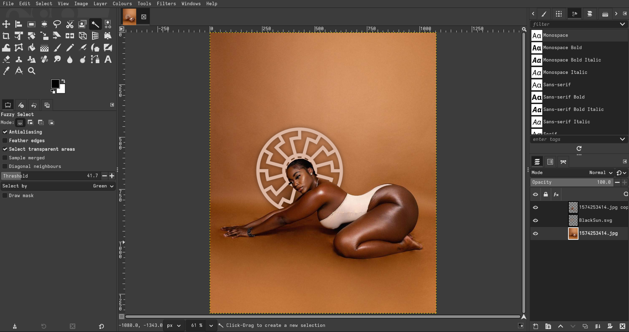Select the Free Select lasso tool
The image size is (629, 332).
pos(57,24)
